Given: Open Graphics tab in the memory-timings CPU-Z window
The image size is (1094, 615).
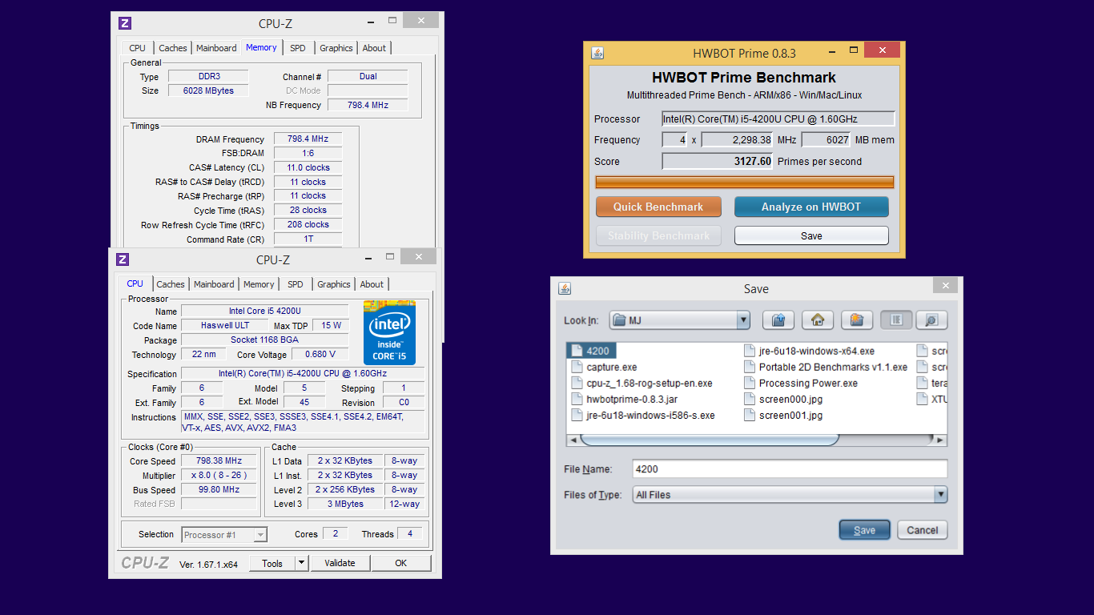Looking at the screenshot, I should (x=336, y=48).
